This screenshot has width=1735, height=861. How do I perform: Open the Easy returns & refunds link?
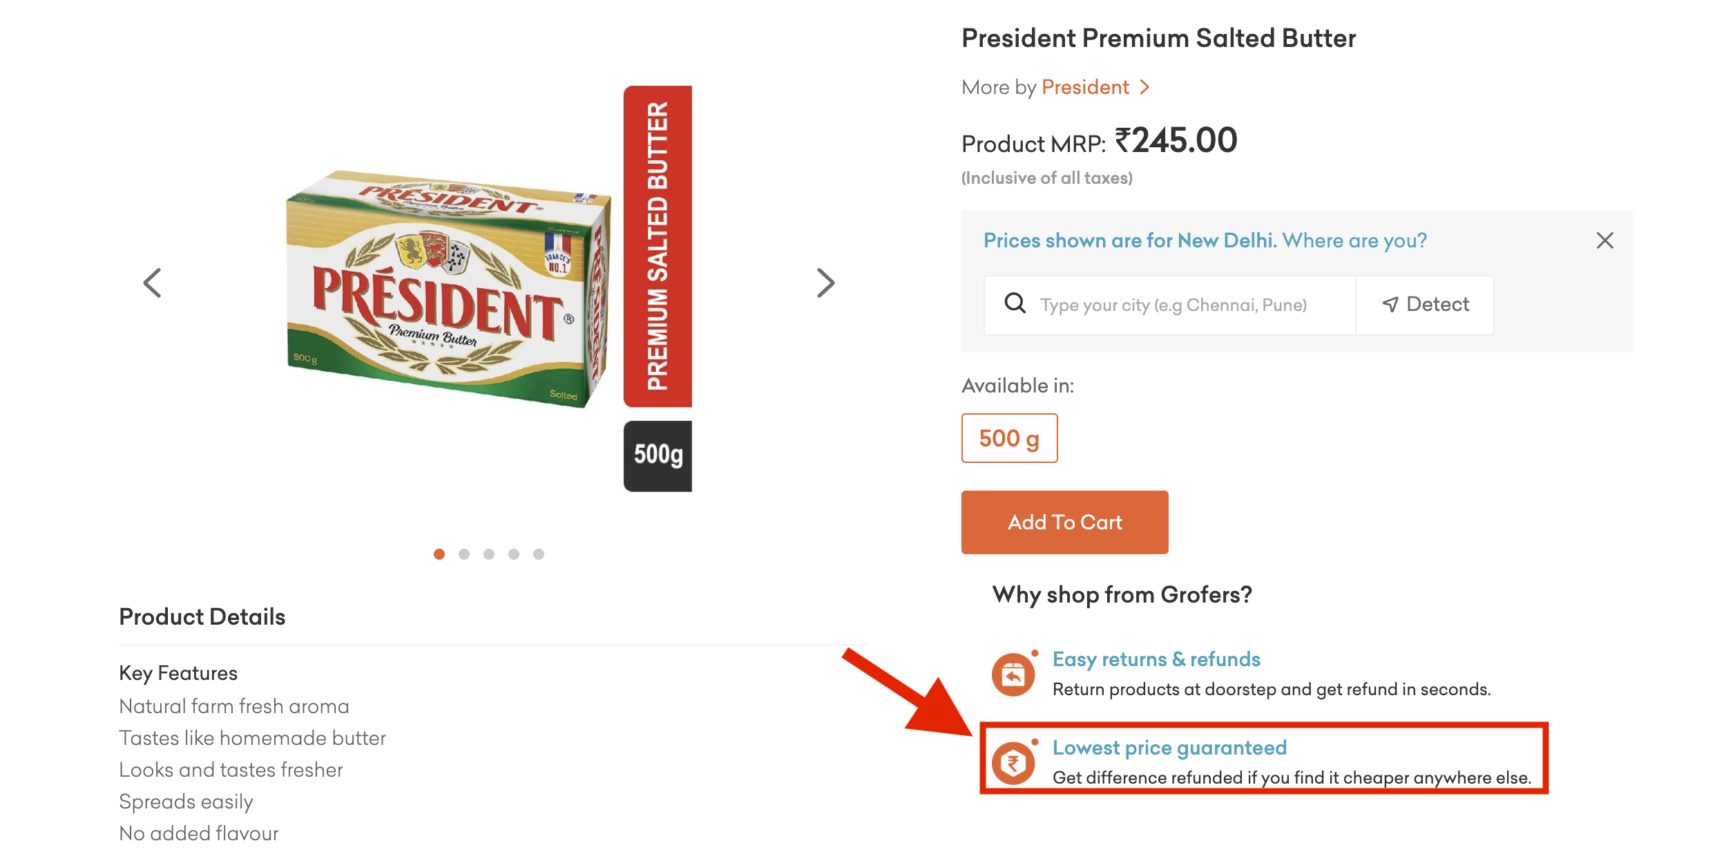click(1156, 659)
